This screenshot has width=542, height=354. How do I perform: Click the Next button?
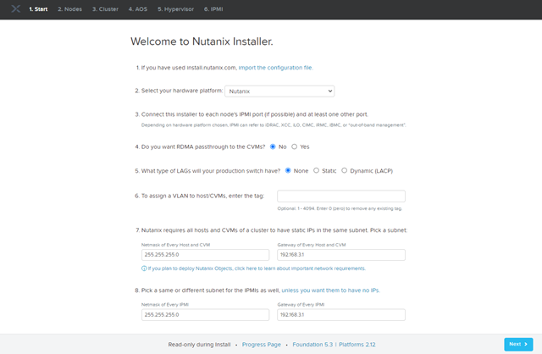pyautogui.click(x=517, y=344)
